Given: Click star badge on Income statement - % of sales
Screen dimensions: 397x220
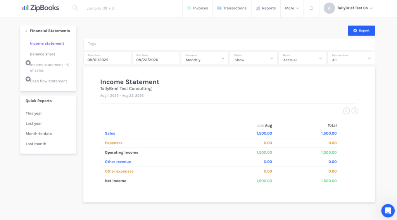Looking at the screenshot, I should 28,62.
